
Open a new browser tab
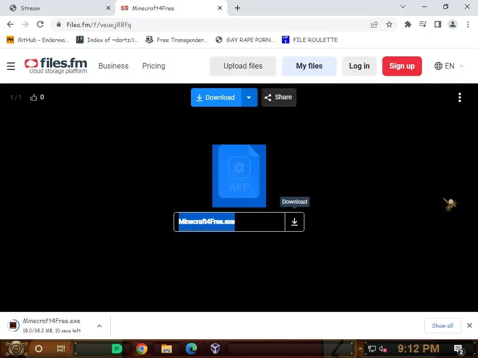coord(238,8)
